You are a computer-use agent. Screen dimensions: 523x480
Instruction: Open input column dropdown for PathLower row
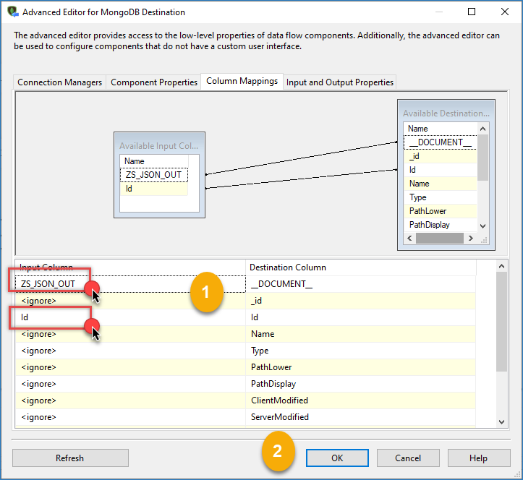130,367
